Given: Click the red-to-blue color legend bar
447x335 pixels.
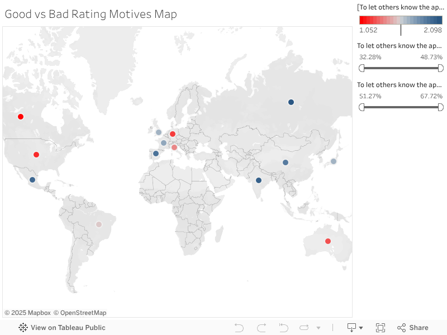Looking at the screenshot, I should point(401,20).
